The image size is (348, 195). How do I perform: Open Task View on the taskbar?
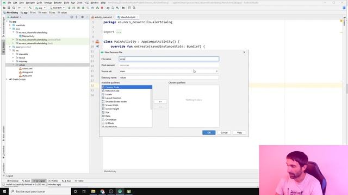coord(84,191)
